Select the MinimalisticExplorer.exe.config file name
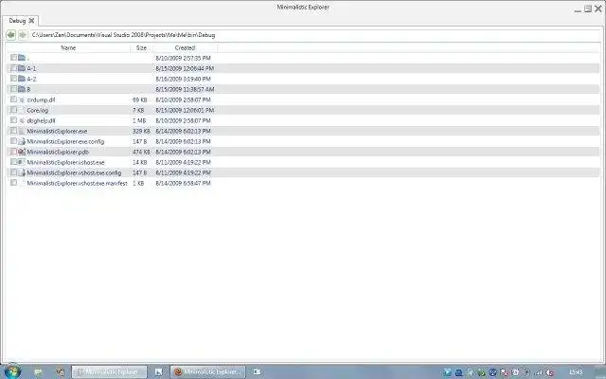606x379 pixels. [x=65, y=141]
